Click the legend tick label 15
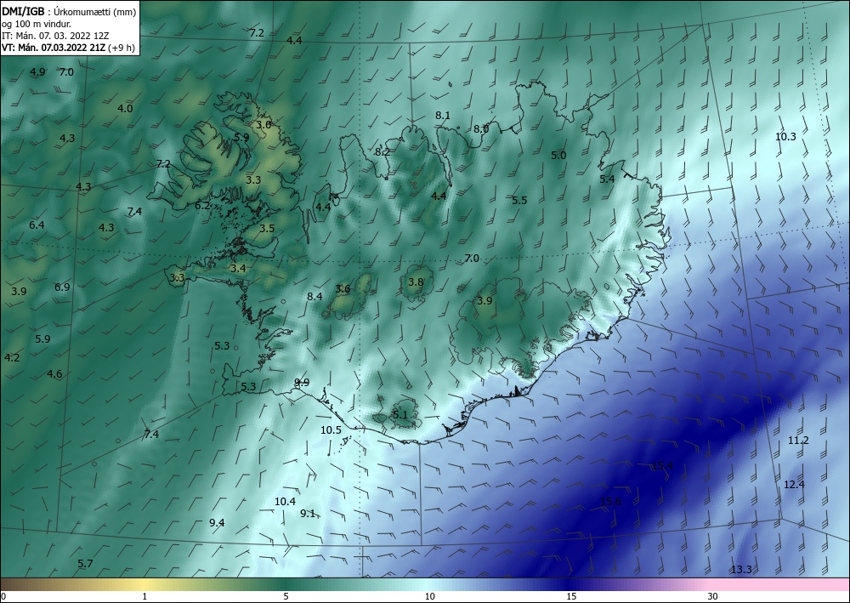The height and width of the screenshot is (603, 850). pyautogui.click(x=571, y=596)
